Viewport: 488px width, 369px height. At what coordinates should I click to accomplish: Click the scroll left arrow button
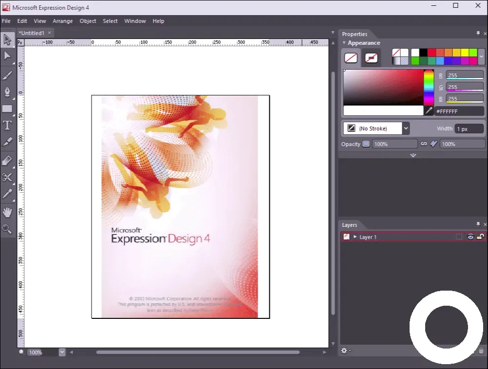(x=71, y=352)
